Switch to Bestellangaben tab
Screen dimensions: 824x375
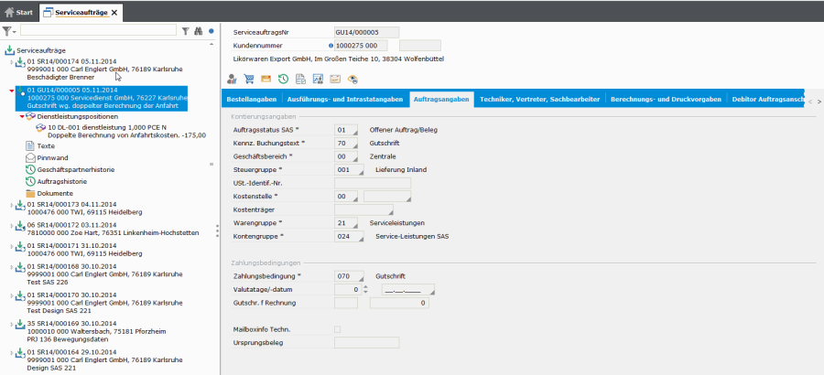(x=252, y=100)
